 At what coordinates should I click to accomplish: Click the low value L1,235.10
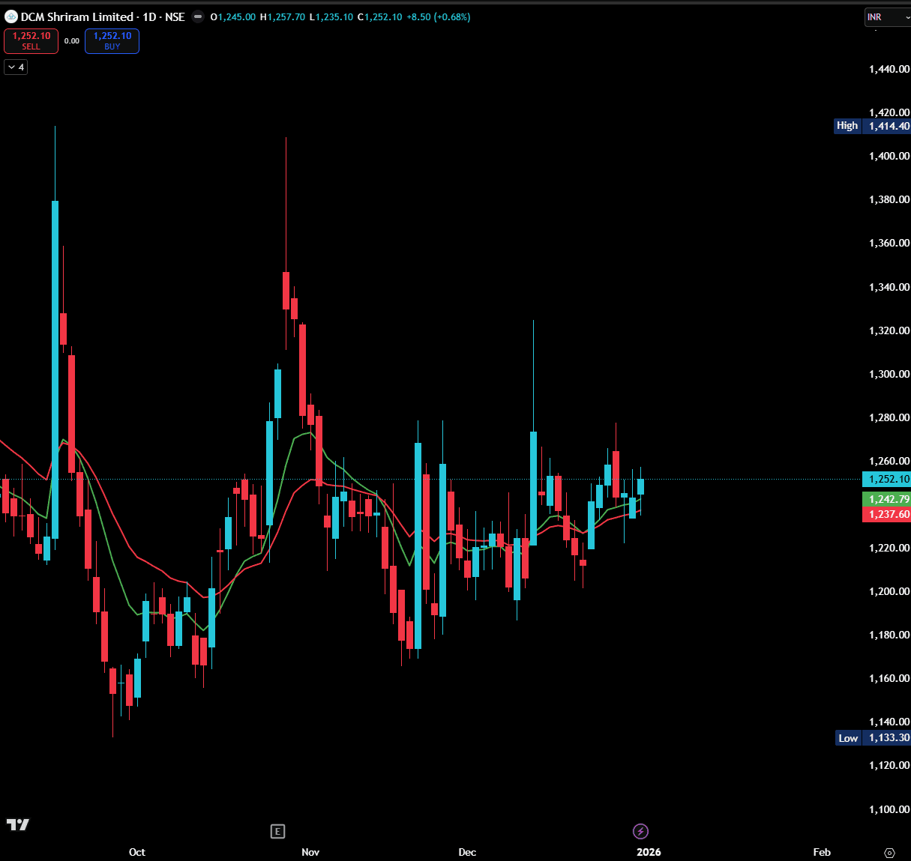point(331,17)
